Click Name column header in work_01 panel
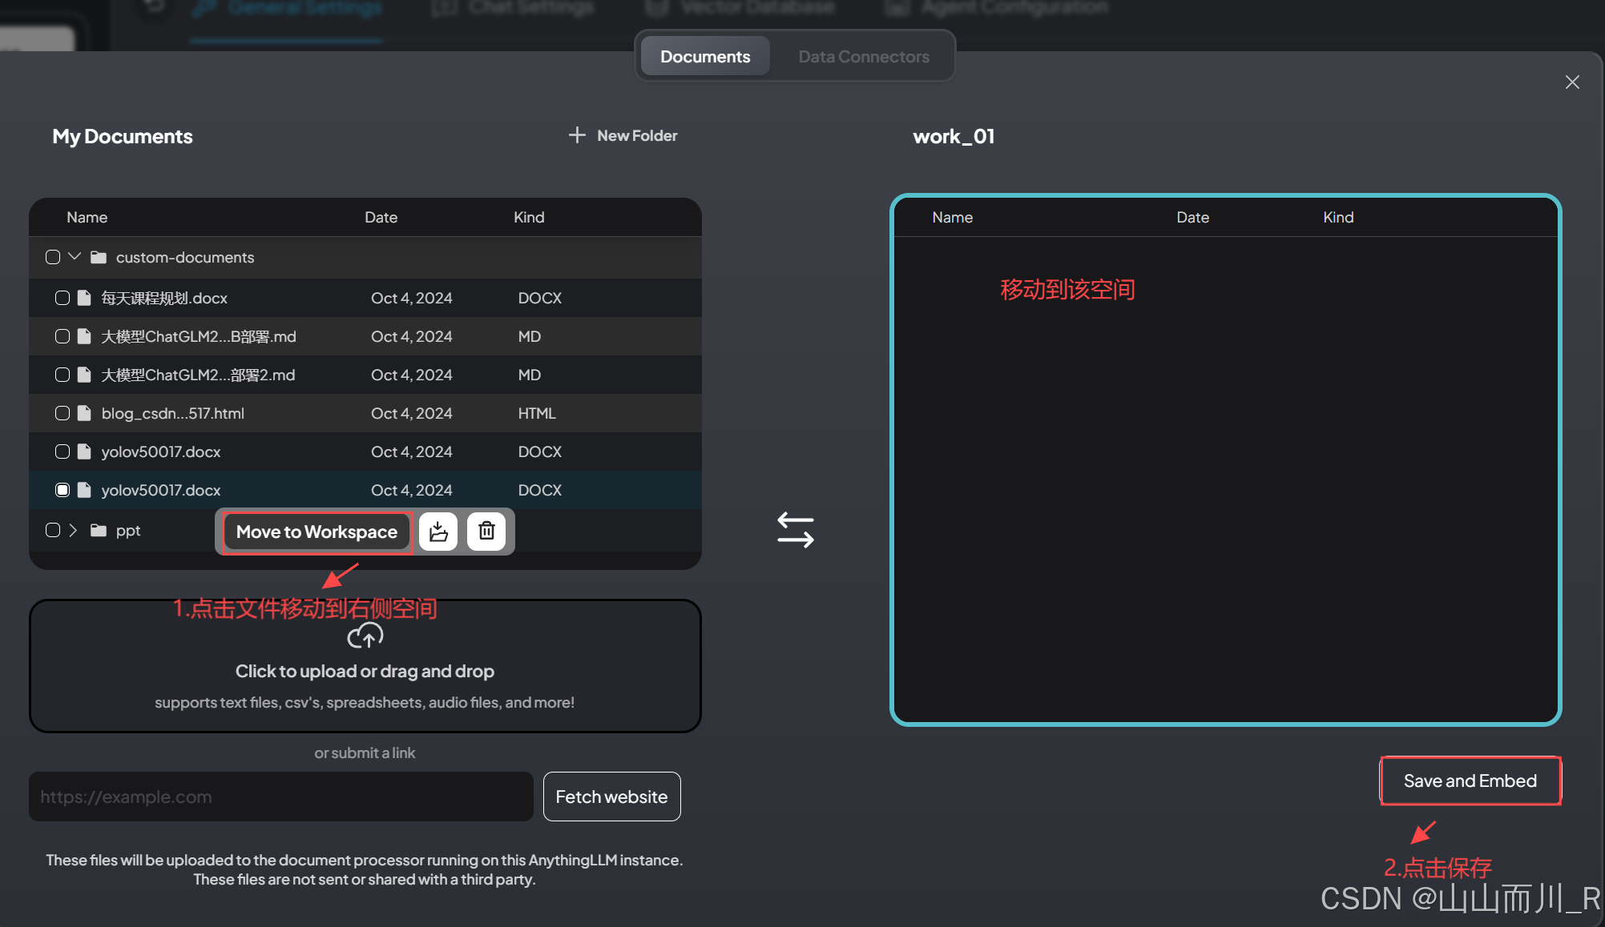 pos(953,218)
